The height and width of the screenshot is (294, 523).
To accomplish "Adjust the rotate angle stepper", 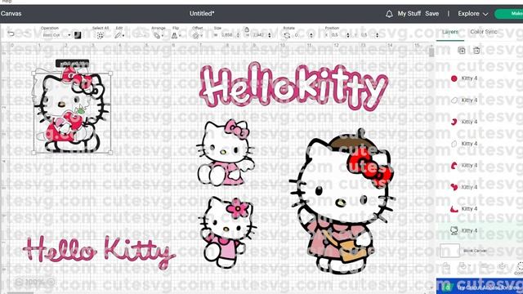I will coord(311,35).
